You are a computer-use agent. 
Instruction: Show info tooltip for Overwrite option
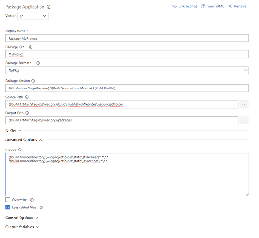click(x=32, y=200)
